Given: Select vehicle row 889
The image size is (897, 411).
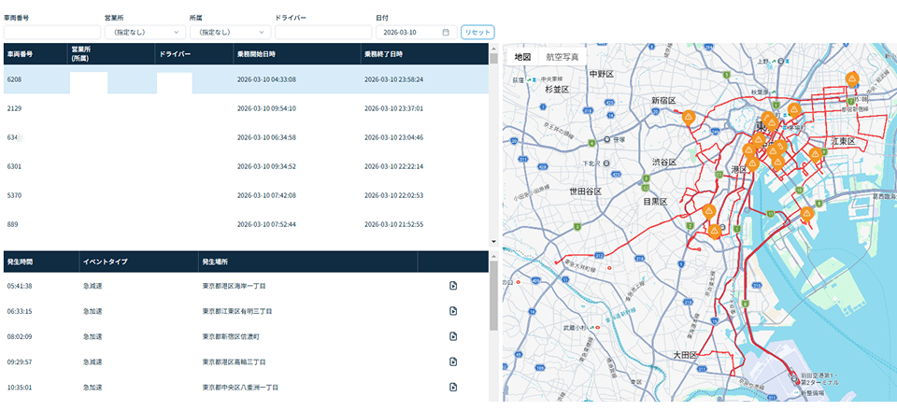Looking at the screenshot, I should pos(246,225).
